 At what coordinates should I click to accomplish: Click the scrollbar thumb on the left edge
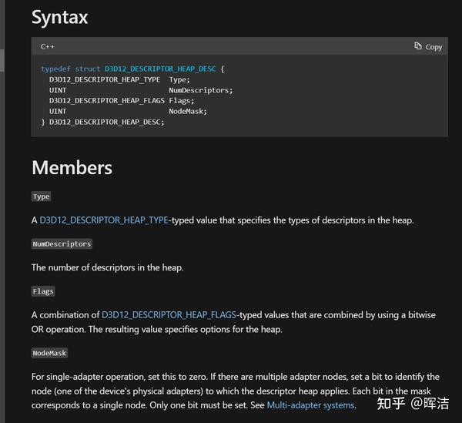coord(2,60)
